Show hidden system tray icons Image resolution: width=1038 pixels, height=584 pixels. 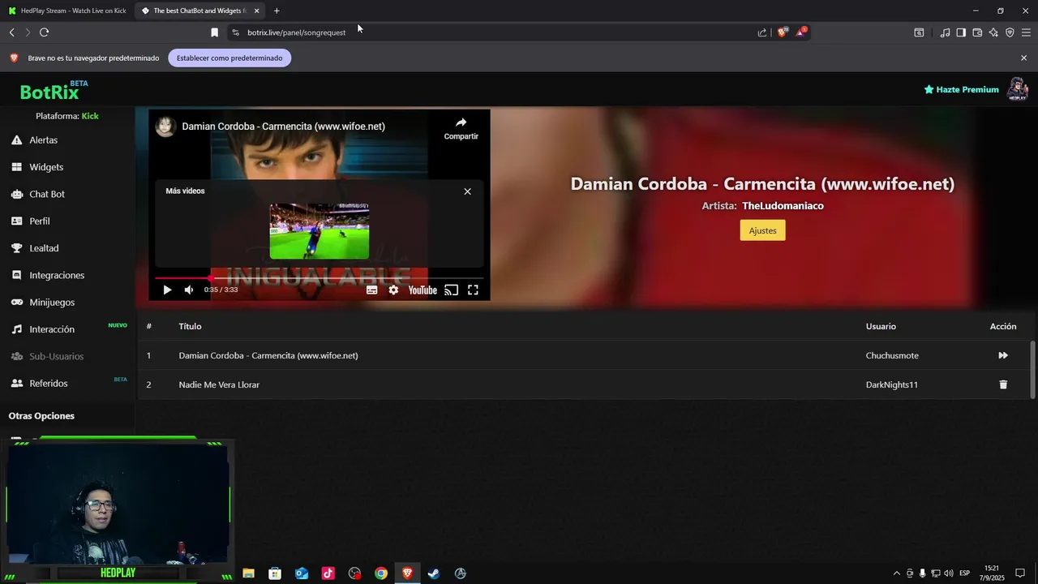click(x=896, y=573)
